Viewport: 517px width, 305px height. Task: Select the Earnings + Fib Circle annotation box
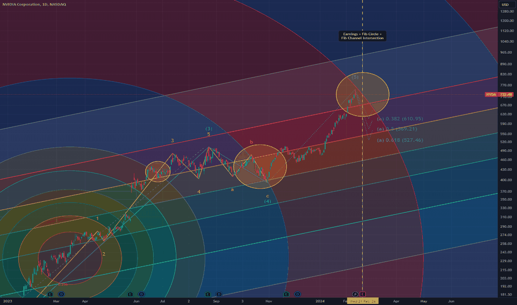(x=362, y=36)
